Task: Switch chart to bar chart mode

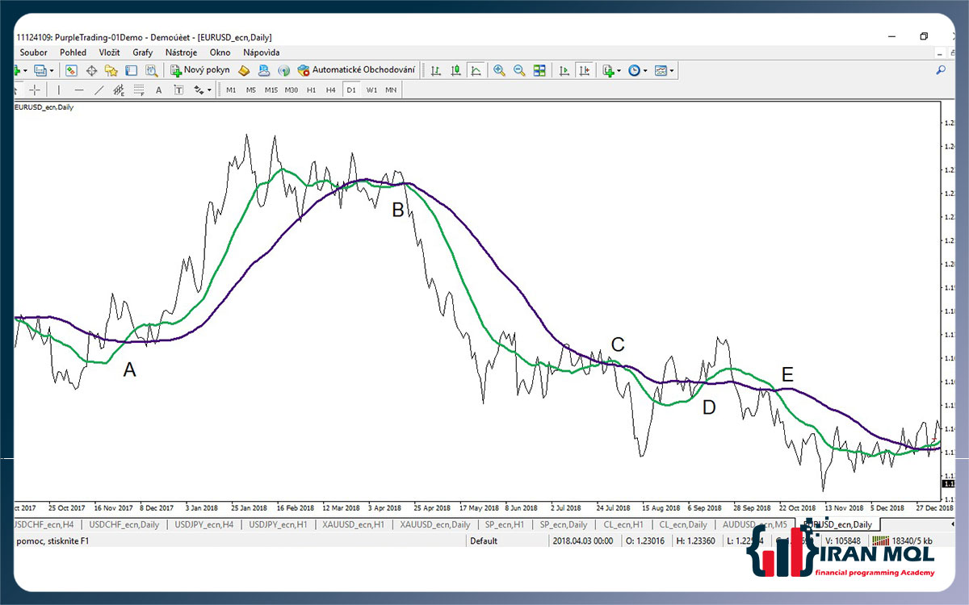Action: click(x=436, y=70)
